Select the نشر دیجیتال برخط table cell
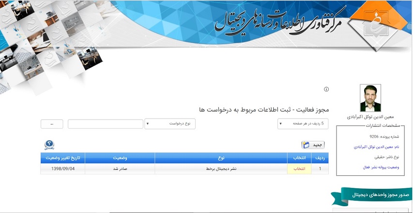The image size is (415, 213). 221,169
